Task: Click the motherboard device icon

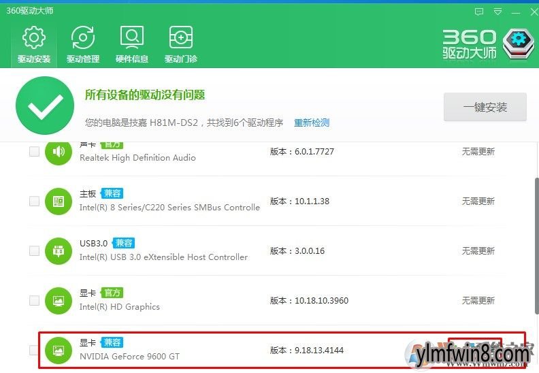Action: pos(59,201)
